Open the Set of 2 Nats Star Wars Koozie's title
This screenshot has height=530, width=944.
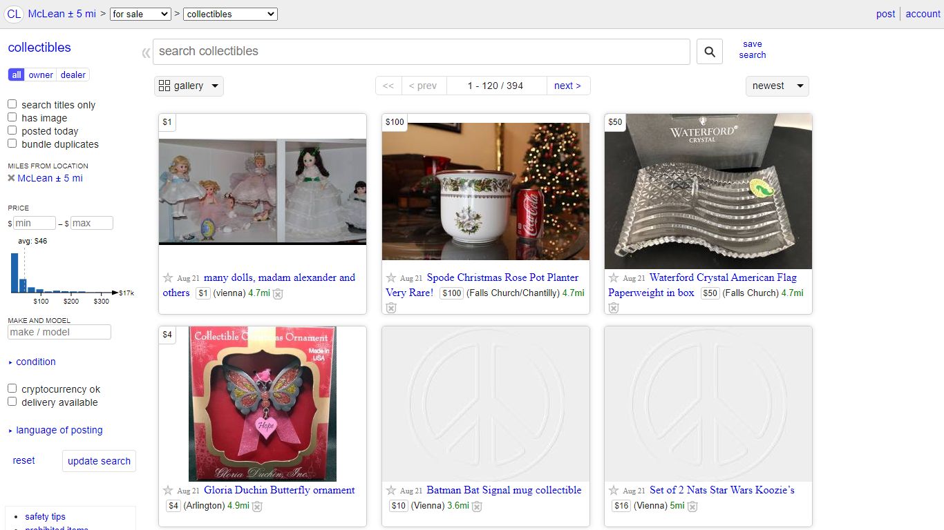point(722,491)
